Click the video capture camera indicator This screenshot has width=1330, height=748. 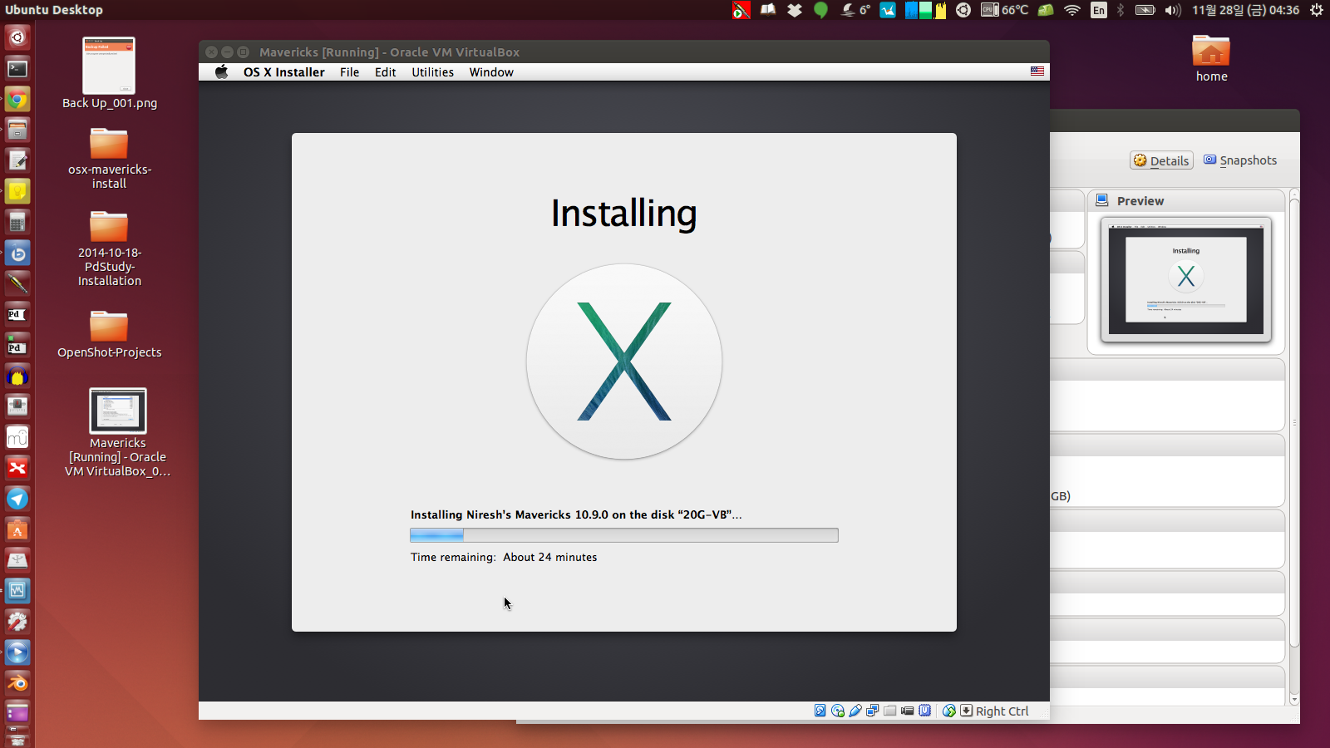pos(908,711)
